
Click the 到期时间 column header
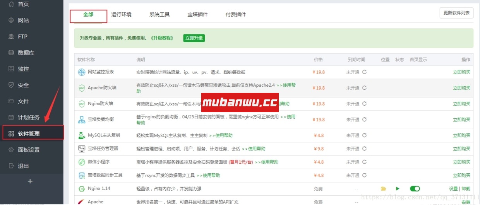[357, 60]
